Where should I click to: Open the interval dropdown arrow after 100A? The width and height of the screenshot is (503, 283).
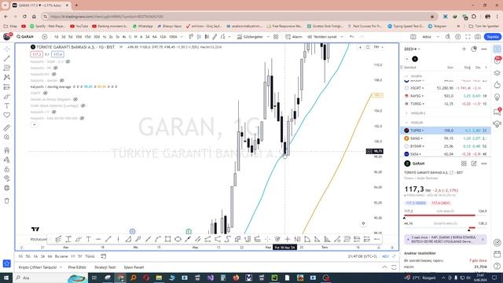[x=182, y=37]
